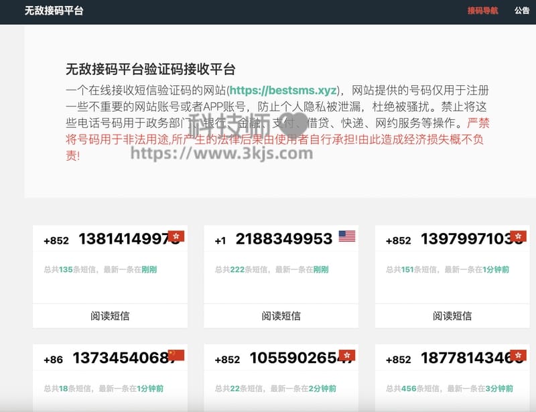This screenshot has width=536, height=412.
Task: Click the 总共18条短信 status text
Action: pos(104,389)
